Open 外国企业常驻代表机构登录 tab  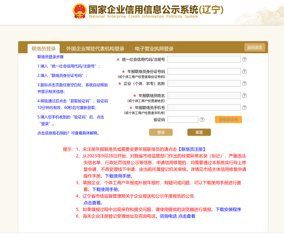95,49
